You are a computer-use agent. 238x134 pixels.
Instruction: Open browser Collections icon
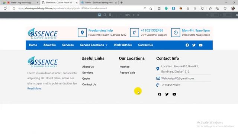218,9
